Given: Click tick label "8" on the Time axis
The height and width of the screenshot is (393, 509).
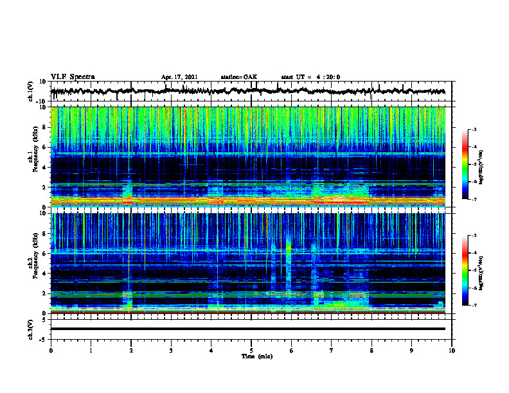Looking at the screenshot, I should [x=371, y=351].
